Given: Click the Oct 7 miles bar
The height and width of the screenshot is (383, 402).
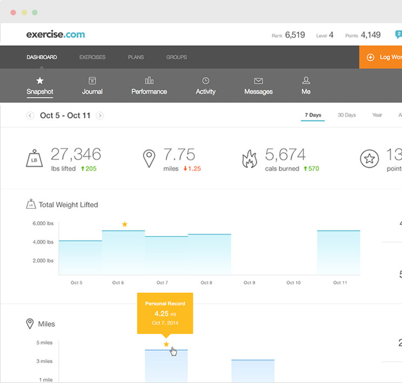Looking at the screenshot, I should pyautogui.click(x=166, y=366).
